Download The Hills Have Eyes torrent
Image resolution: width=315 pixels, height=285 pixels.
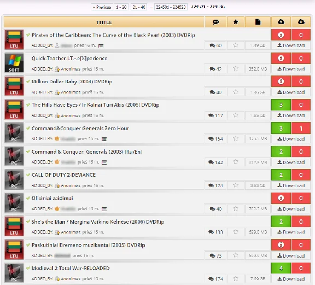291,115
